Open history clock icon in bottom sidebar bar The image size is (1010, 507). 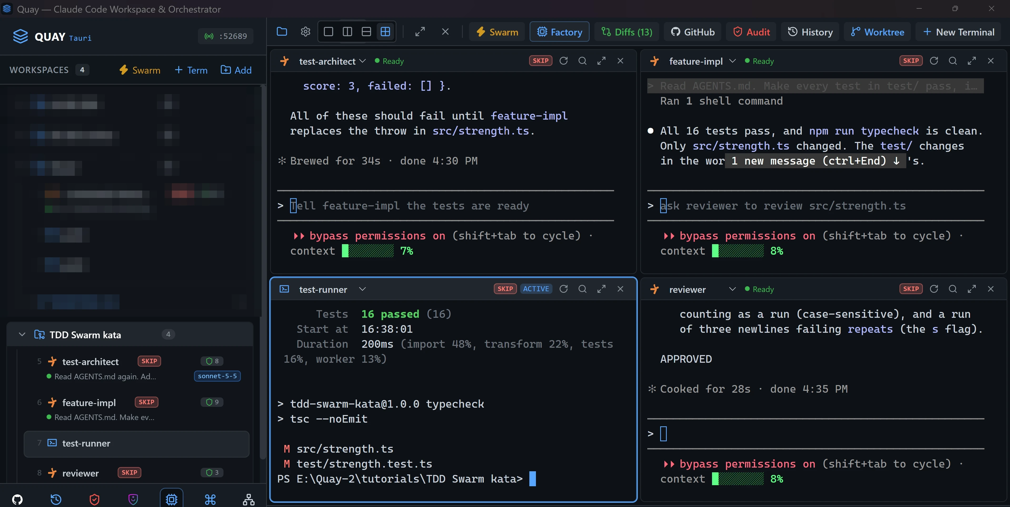56,499
